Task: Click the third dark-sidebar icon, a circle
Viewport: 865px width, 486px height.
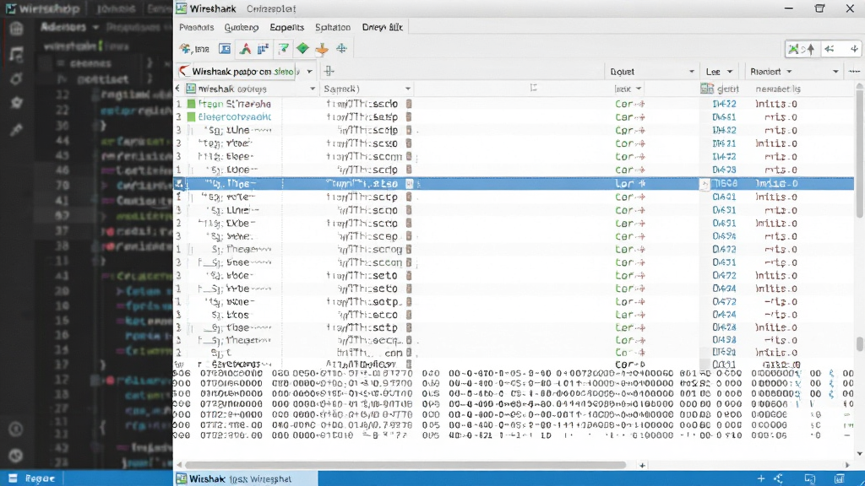Action: 16,78
